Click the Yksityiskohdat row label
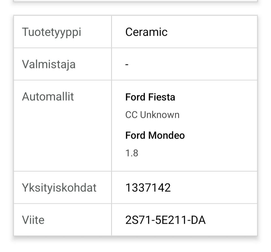Viewport: 271px width, 252px height. pyautogui.click(x=59, y=188)
